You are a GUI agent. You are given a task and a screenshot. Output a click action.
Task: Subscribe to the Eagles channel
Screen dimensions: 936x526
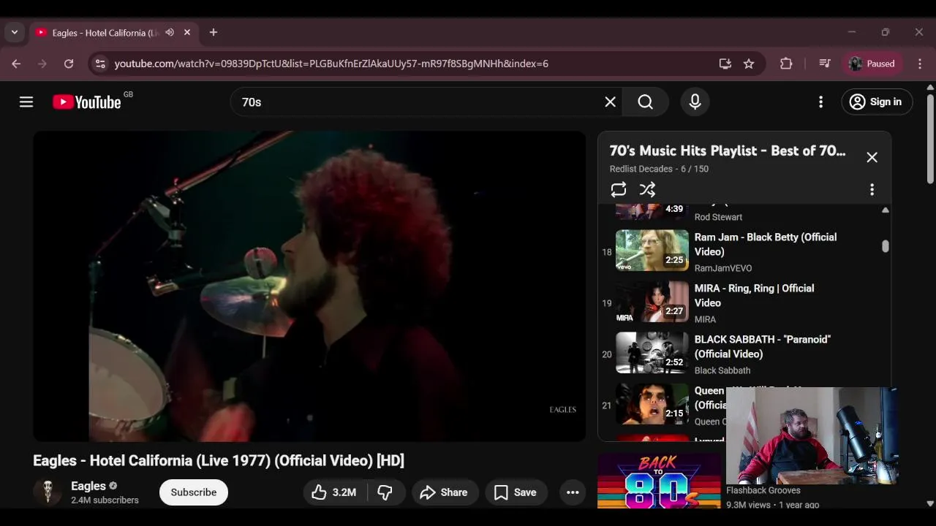(194, 492)
